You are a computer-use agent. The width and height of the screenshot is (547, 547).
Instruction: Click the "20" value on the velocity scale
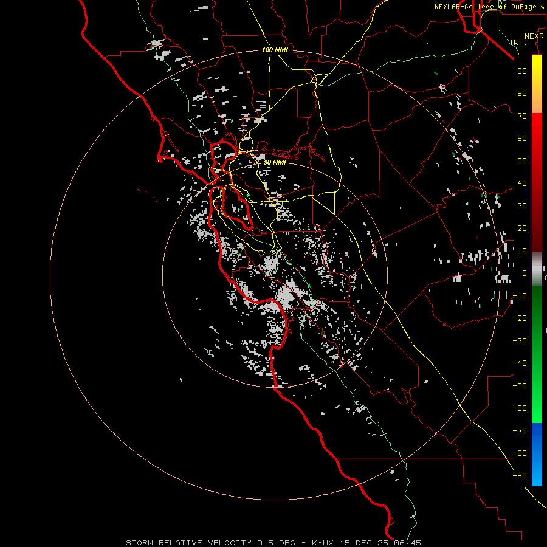tap(522, 228)
